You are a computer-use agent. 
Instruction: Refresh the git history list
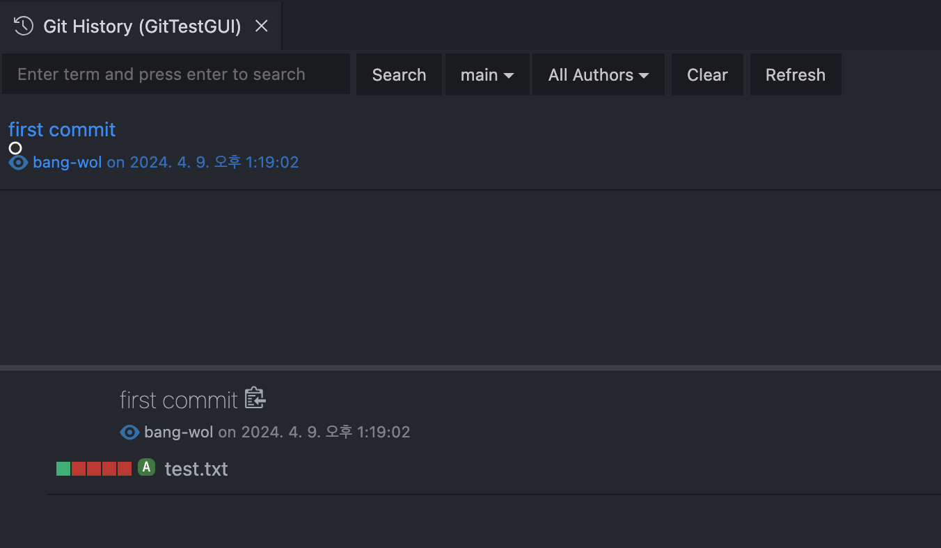(x=796, y=74)
